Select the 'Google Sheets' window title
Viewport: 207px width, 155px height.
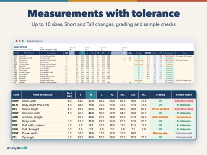click(34, 41)
